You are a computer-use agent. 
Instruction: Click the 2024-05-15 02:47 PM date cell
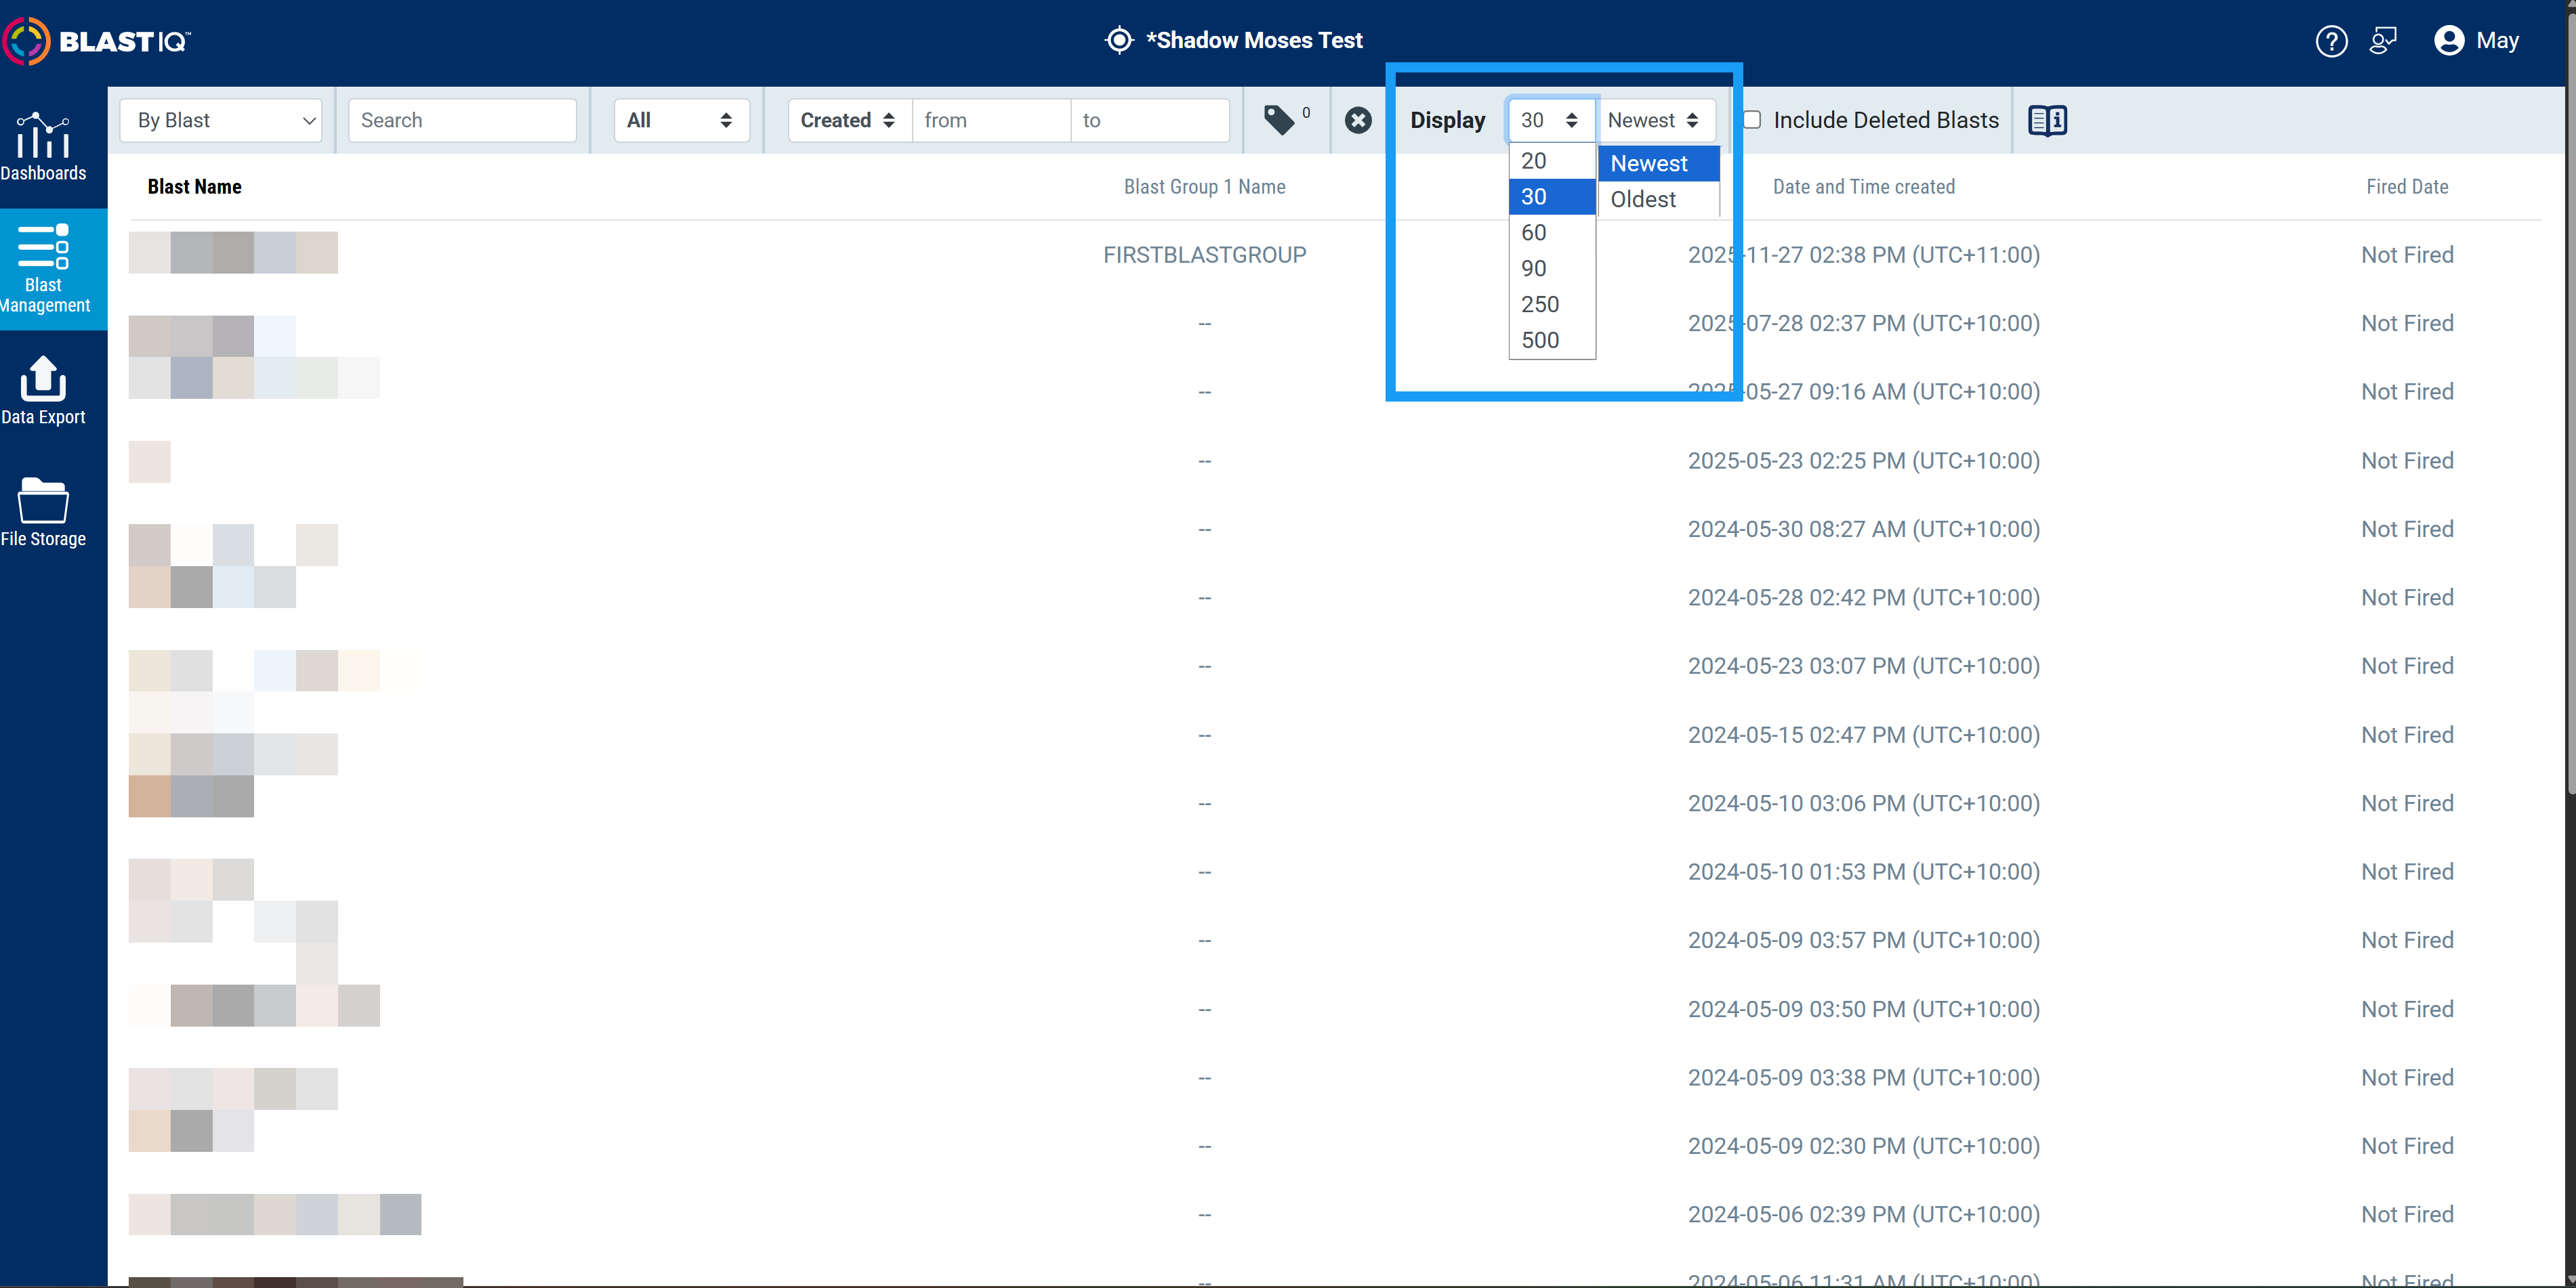click(1863, 735)
